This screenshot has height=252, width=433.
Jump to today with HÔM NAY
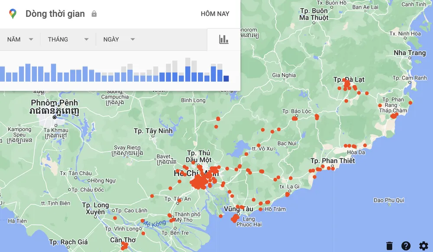[x=215, y=14]
